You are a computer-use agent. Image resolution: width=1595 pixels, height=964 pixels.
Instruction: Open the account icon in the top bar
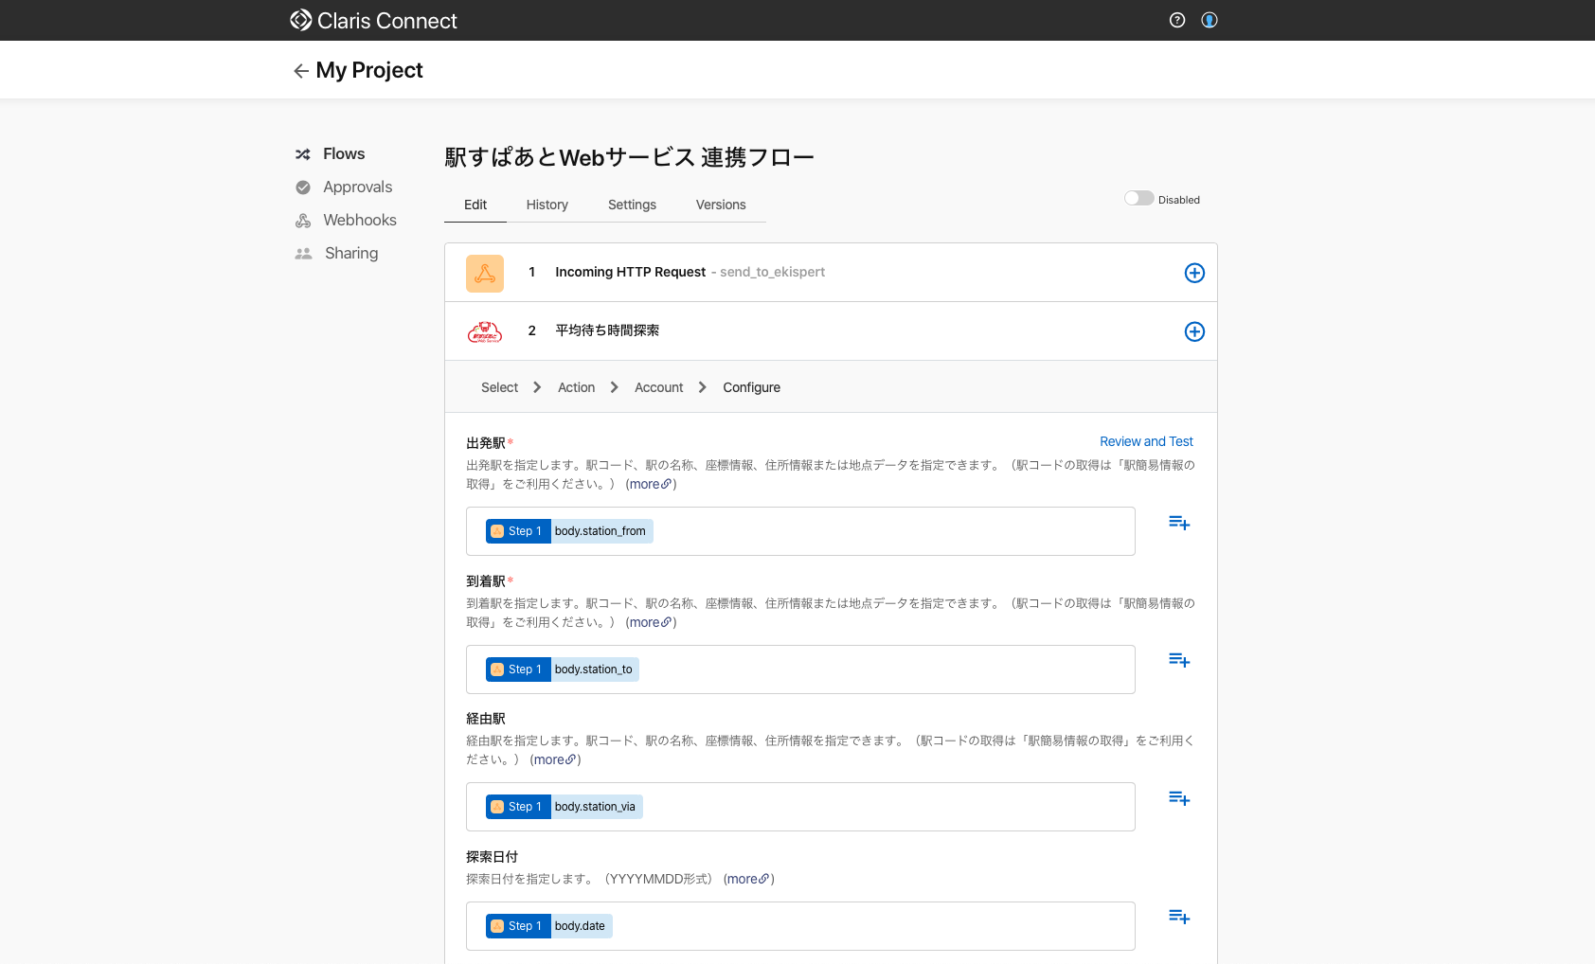1210,20
